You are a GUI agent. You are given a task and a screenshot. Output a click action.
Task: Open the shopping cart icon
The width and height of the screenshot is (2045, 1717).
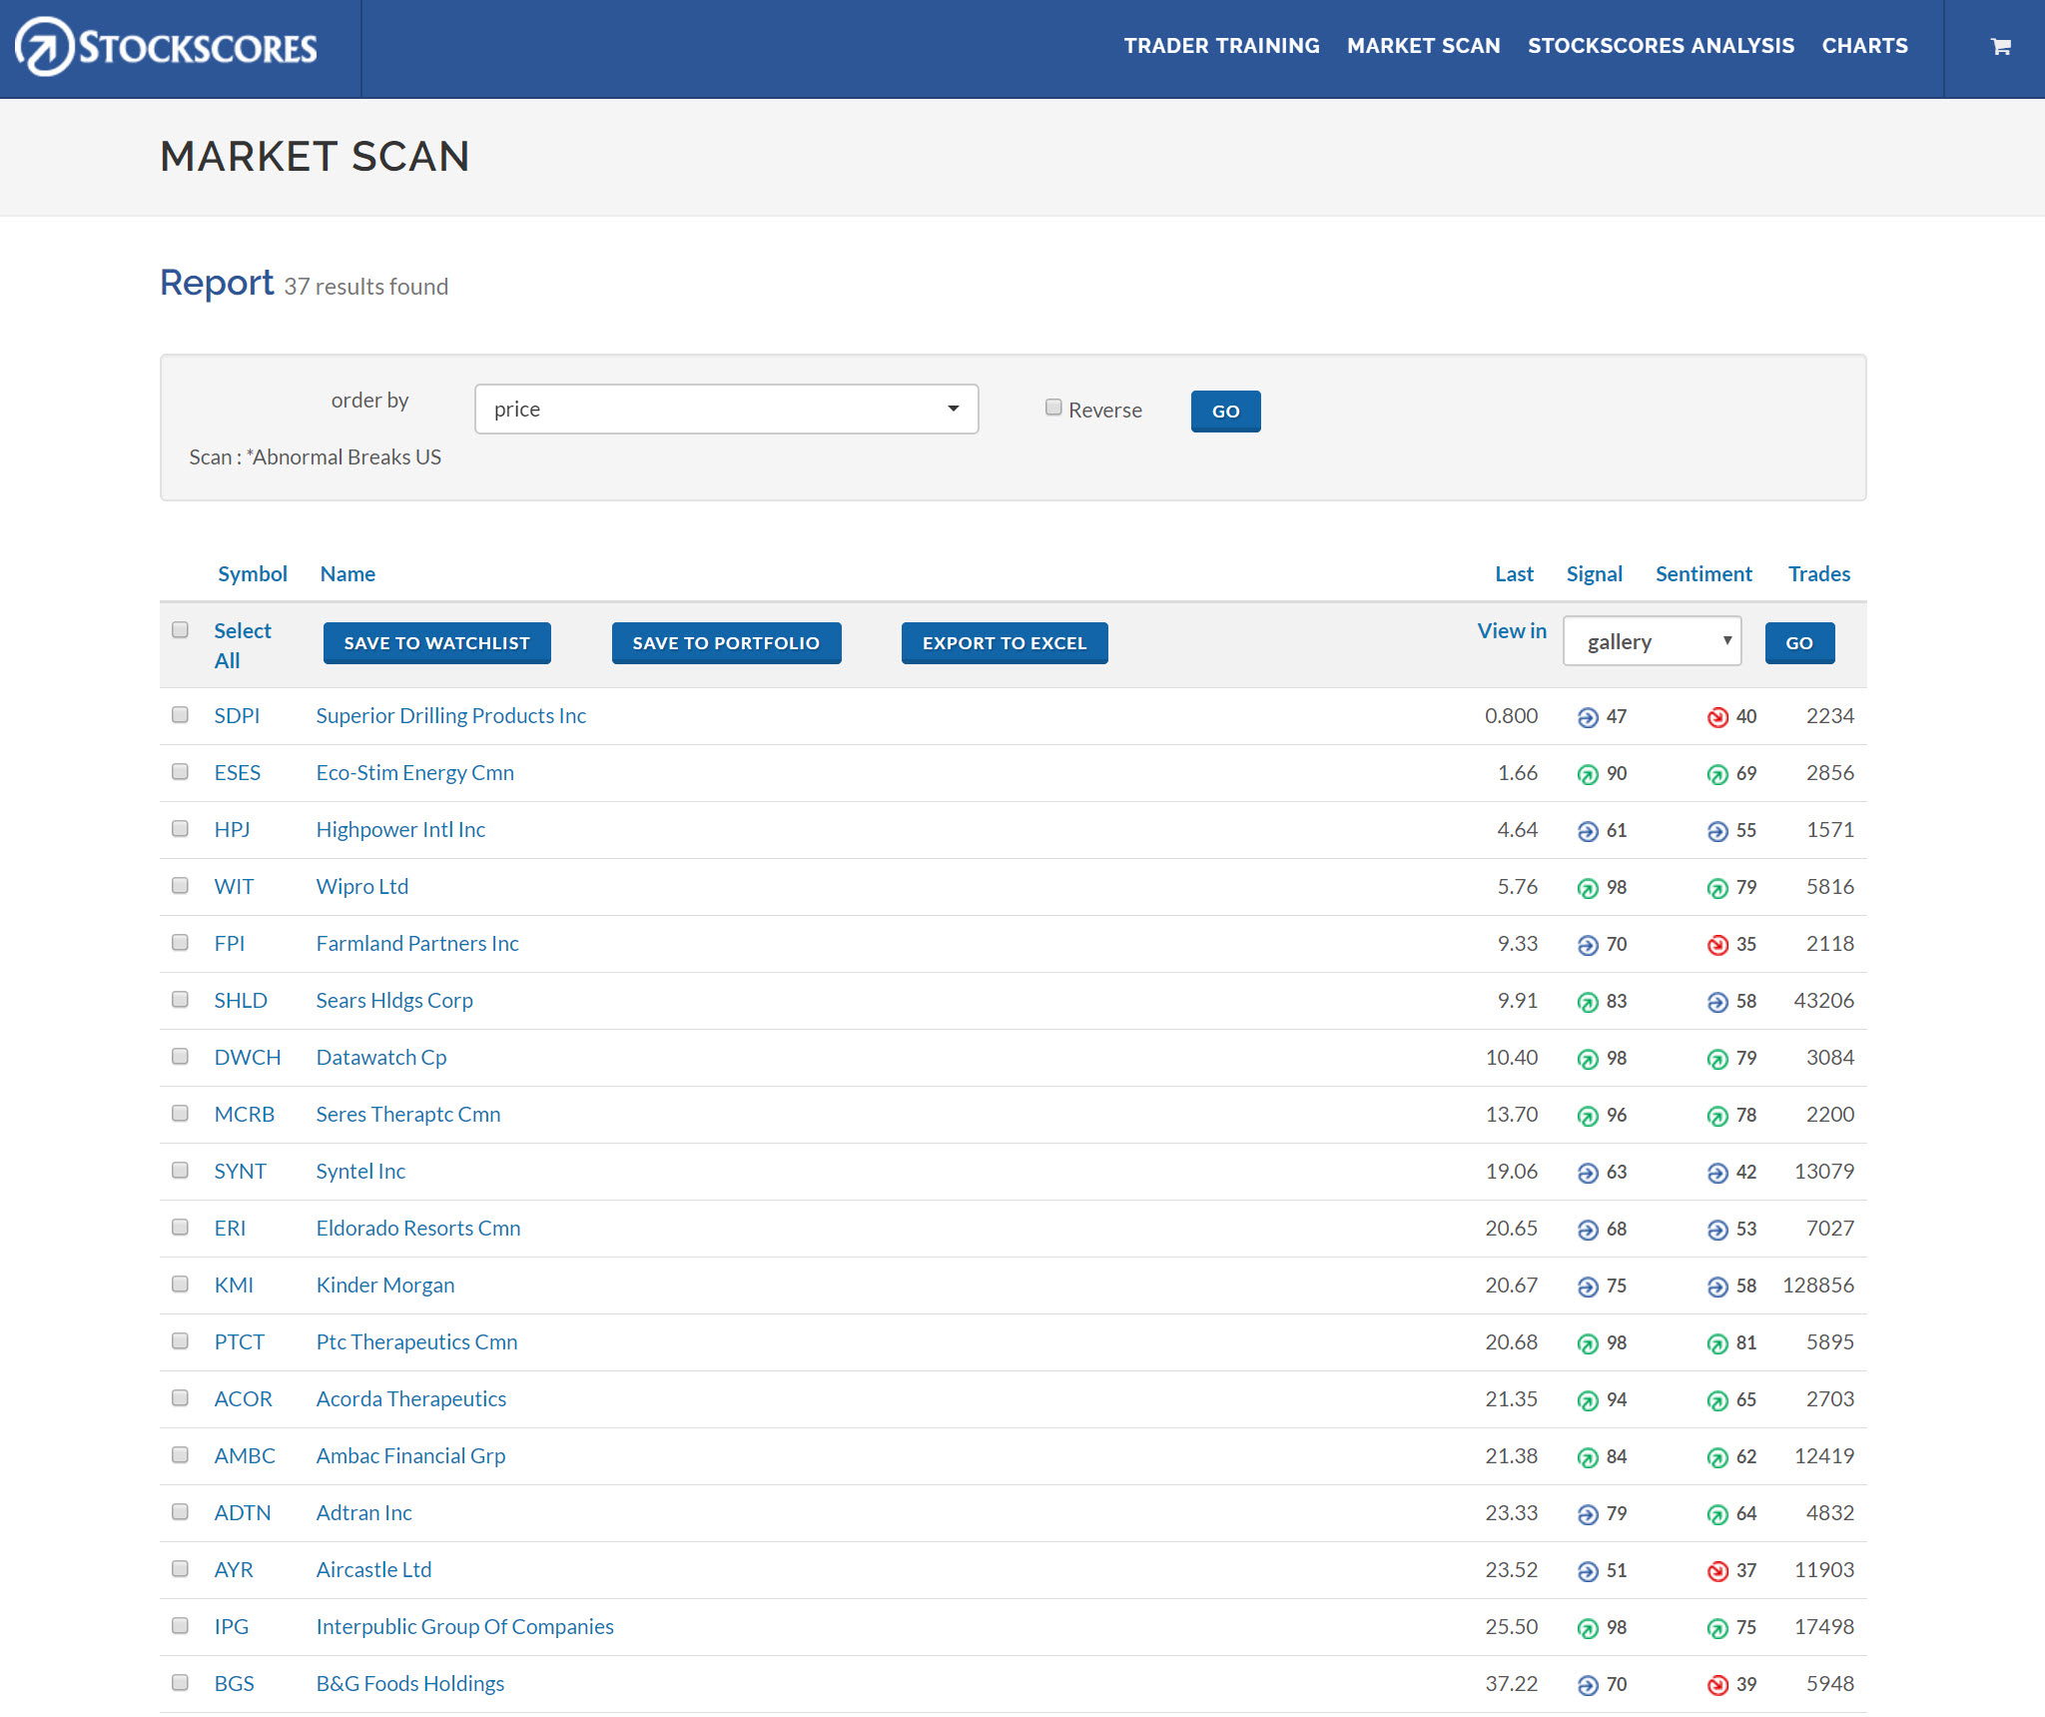point(1998,46)
